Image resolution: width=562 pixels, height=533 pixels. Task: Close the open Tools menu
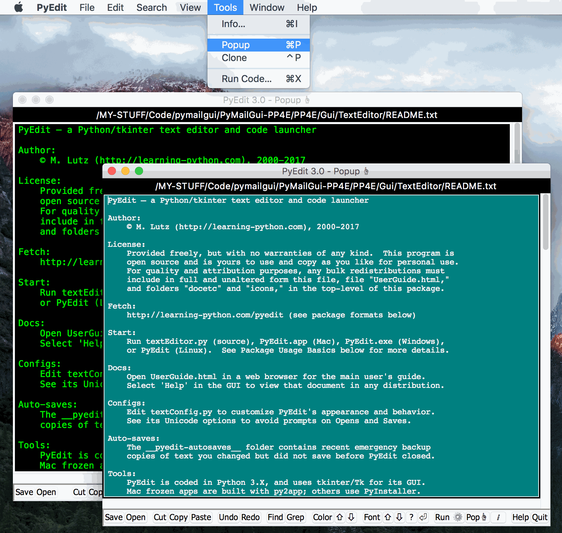coord(225,7)
